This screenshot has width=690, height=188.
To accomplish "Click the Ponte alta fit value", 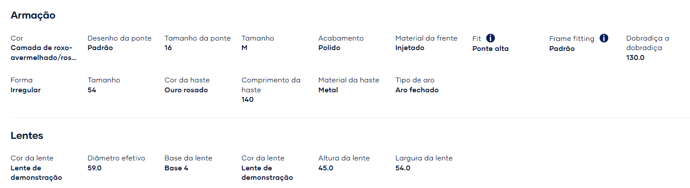I will 490,49.
